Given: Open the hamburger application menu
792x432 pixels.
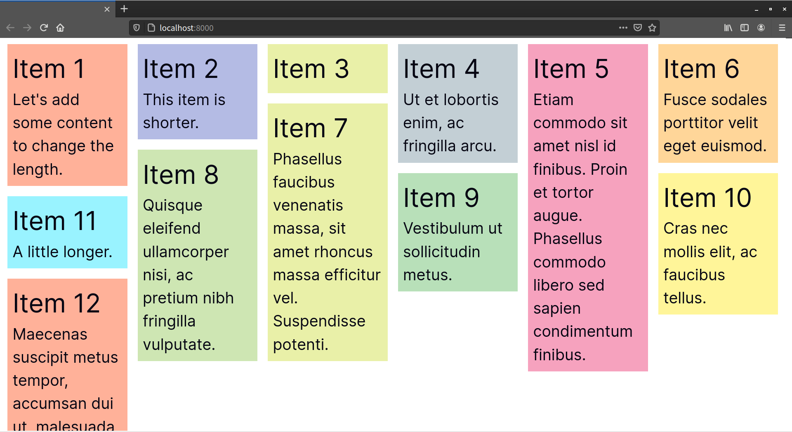Looking at the screenshot, I should click(x=782, y=28).
